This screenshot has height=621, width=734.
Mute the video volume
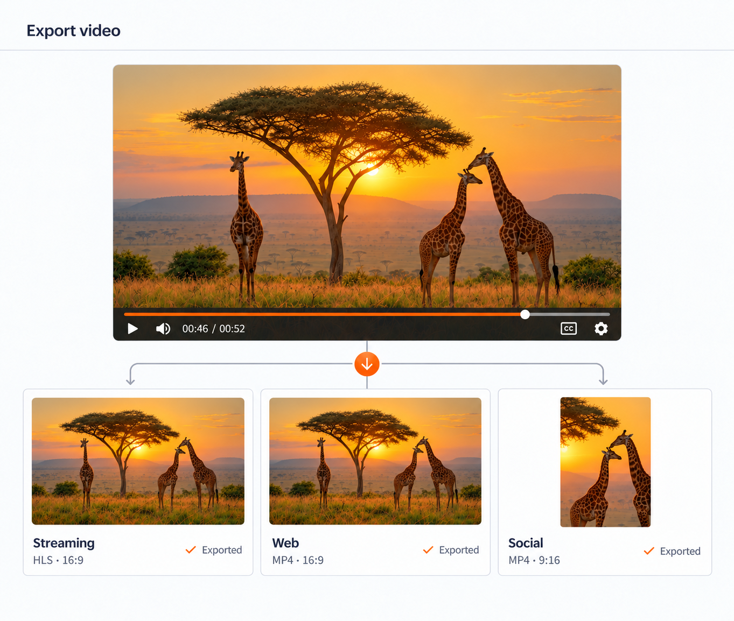[x=163, y=329]
